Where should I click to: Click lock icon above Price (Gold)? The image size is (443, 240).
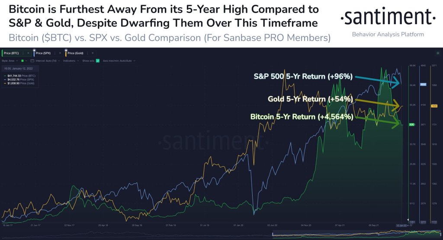(65, 49)
